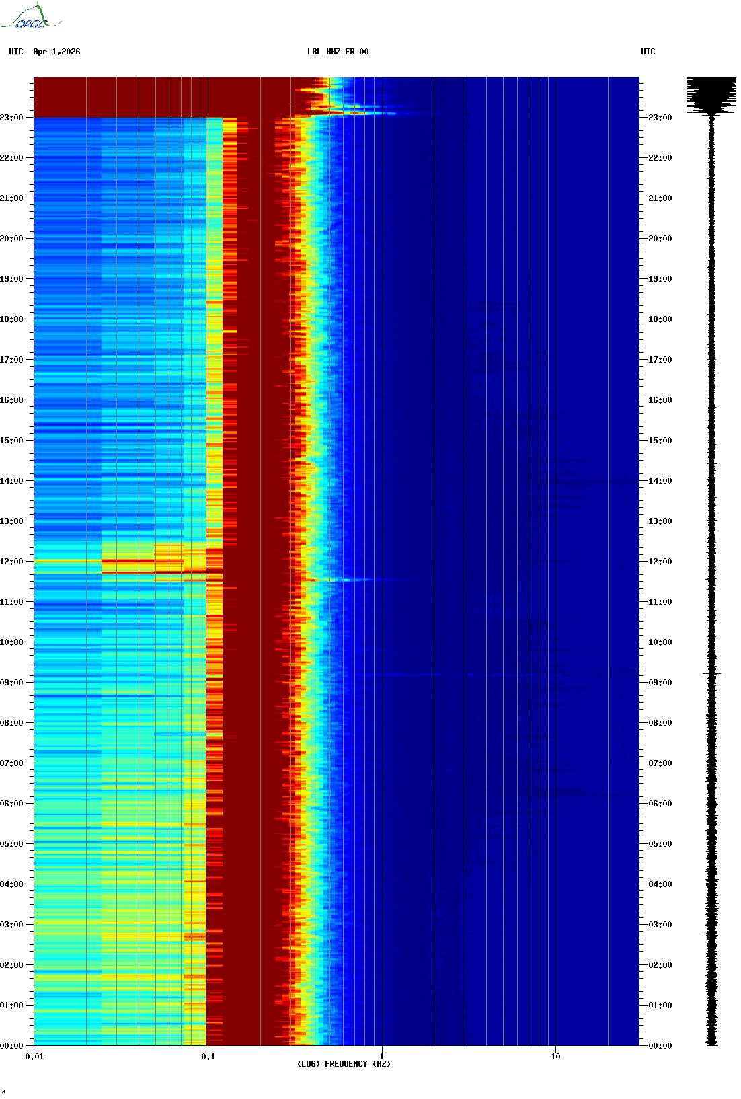741x1099 pixels.
Task: Pick the 09:00 tick on right time axis
Action: 660,683
